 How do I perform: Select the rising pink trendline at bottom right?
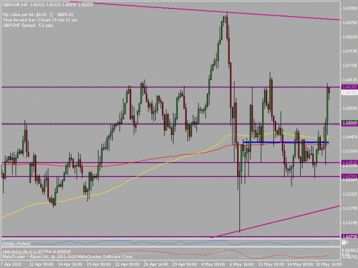click(275, 222)
